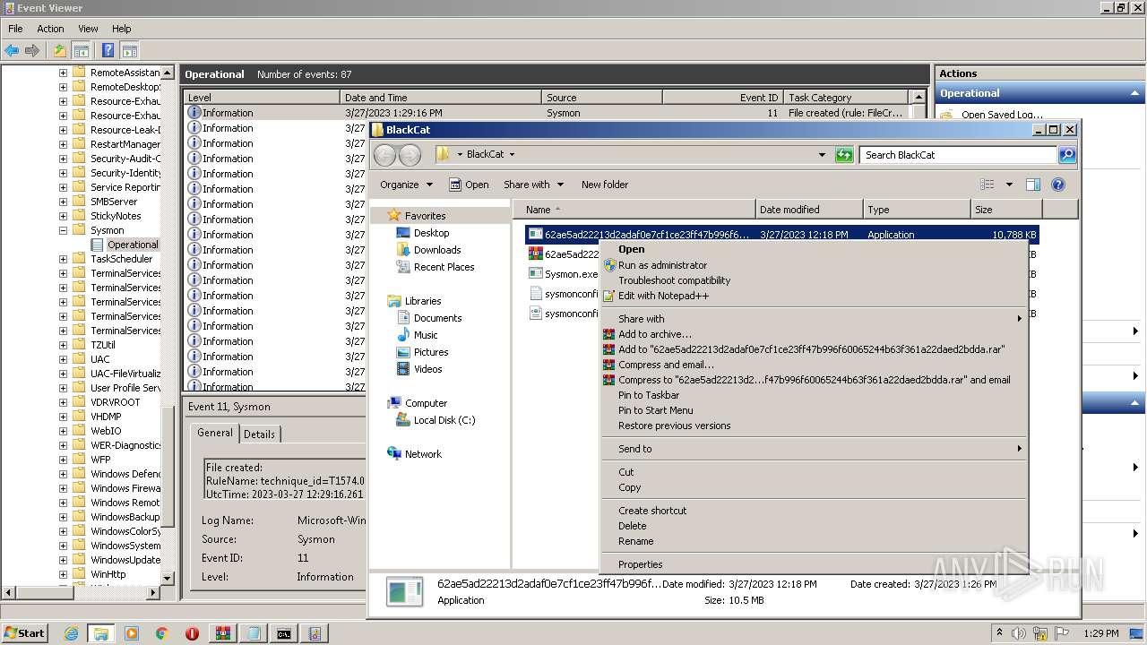Click the New folder button in Explorer
The image size is (1147, 645).
point(605,185)
